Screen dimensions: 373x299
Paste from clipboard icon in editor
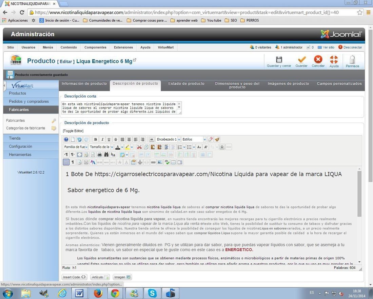(153, 147)
